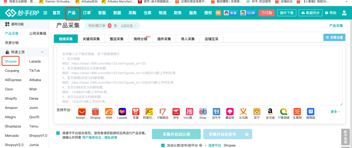
Task: Click the question mark beside 自动认领(发布)到平台
Action: pyautogui.click(x=201, y=145)
